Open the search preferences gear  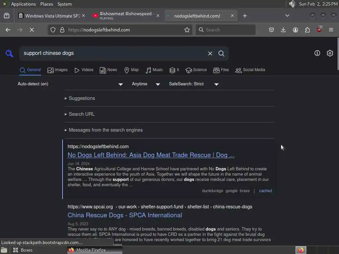pos(330,53)
